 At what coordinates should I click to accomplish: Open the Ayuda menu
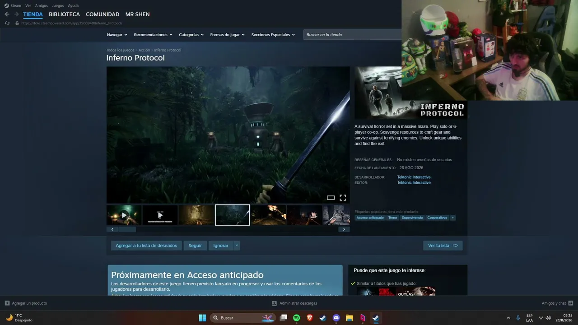pyautogui.click(x=73, y=5)
